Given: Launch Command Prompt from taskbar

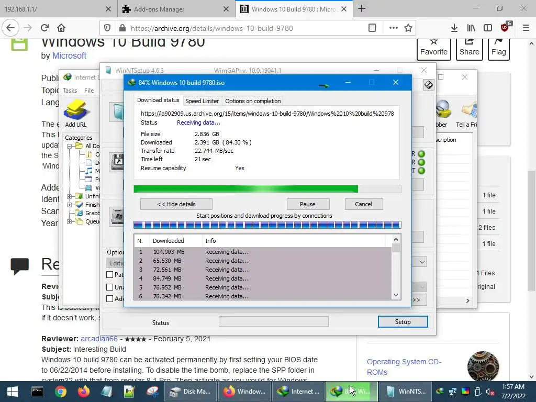Looking at the screenshot, I should 37,392.
